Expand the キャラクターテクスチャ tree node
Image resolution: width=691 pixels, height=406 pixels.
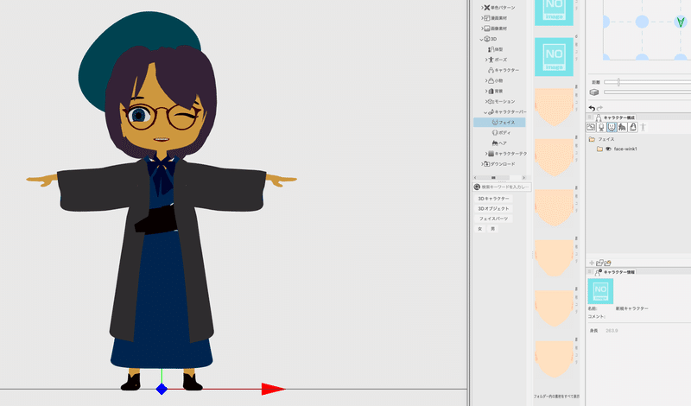(x=486, y=154)
